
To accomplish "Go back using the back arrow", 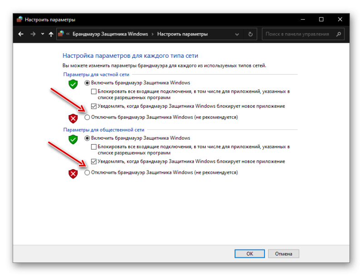I will tap(21, 34).
